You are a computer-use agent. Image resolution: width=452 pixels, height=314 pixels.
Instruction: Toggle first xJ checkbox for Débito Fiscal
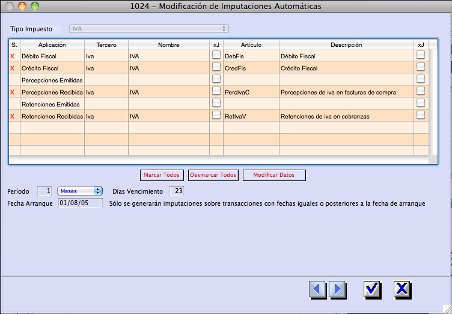pyautogui.click(x=216, y=55)
